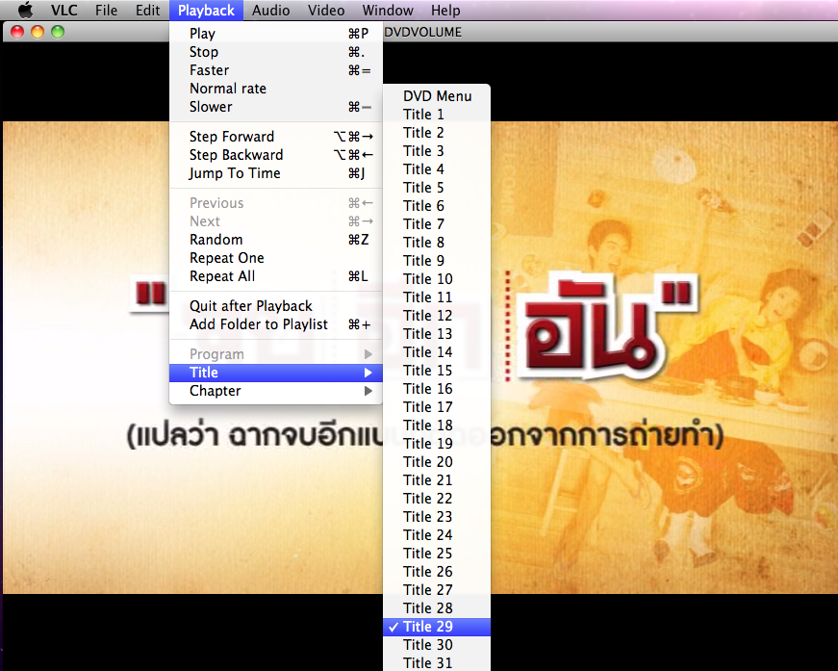Expand the Title submenu arrow
Image resolution: width=838 pixels, height=671 pixels.
(x=368, y=373)
